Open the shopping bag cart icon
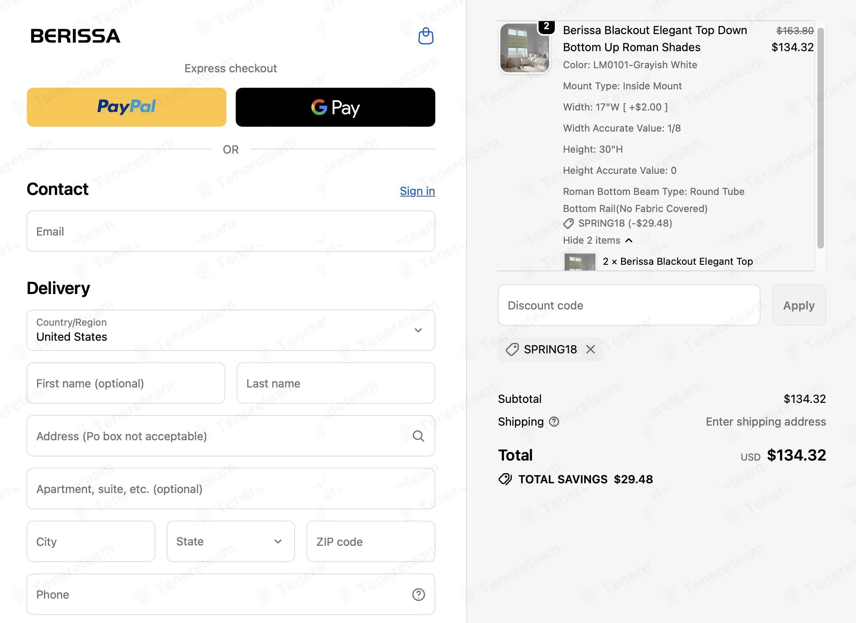The width and height of the screenshot is (856, 623). [426, 36]
